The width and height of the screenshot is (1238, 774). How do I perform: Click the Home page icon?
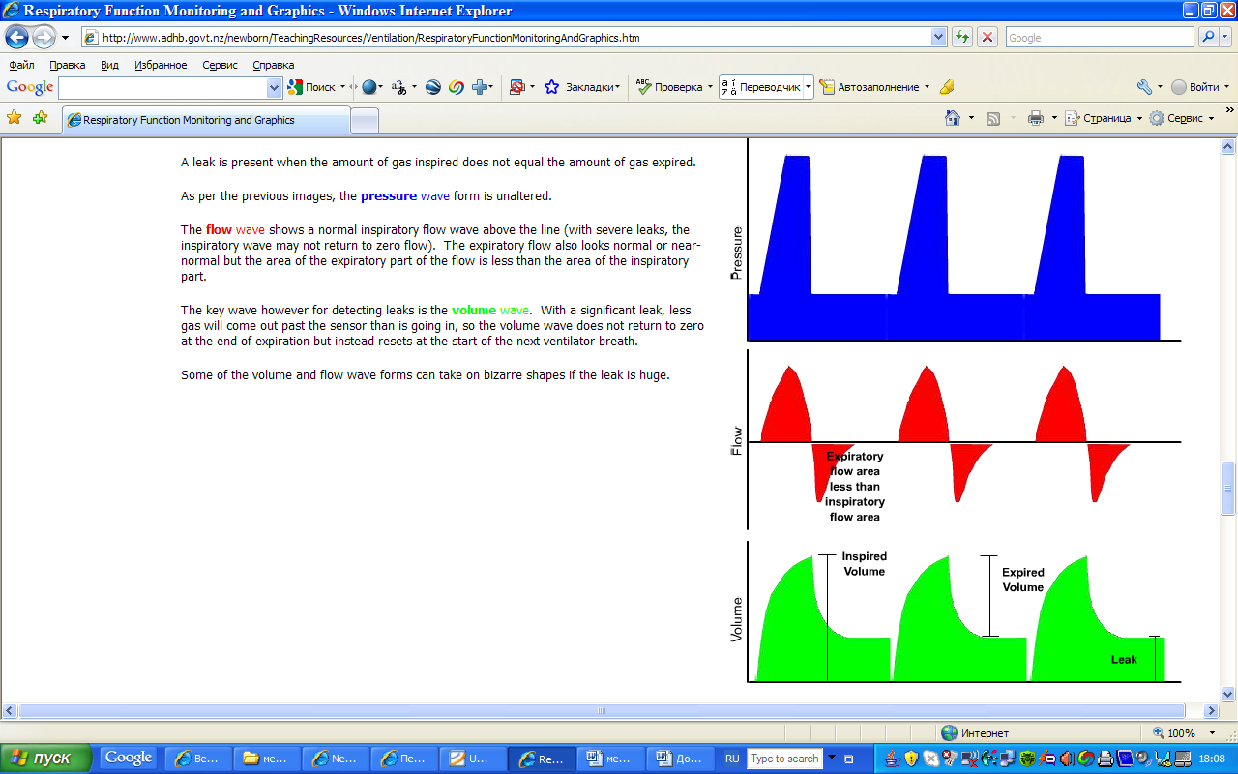(x=953, y=118)
